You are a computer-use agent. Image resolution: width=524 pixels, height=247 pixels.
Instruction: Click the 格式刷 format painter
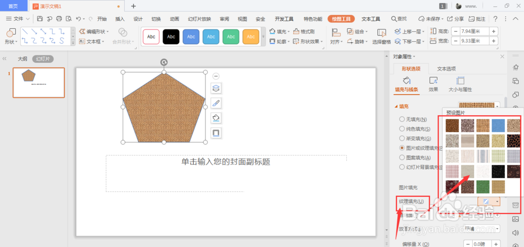[x=304, y=31]
